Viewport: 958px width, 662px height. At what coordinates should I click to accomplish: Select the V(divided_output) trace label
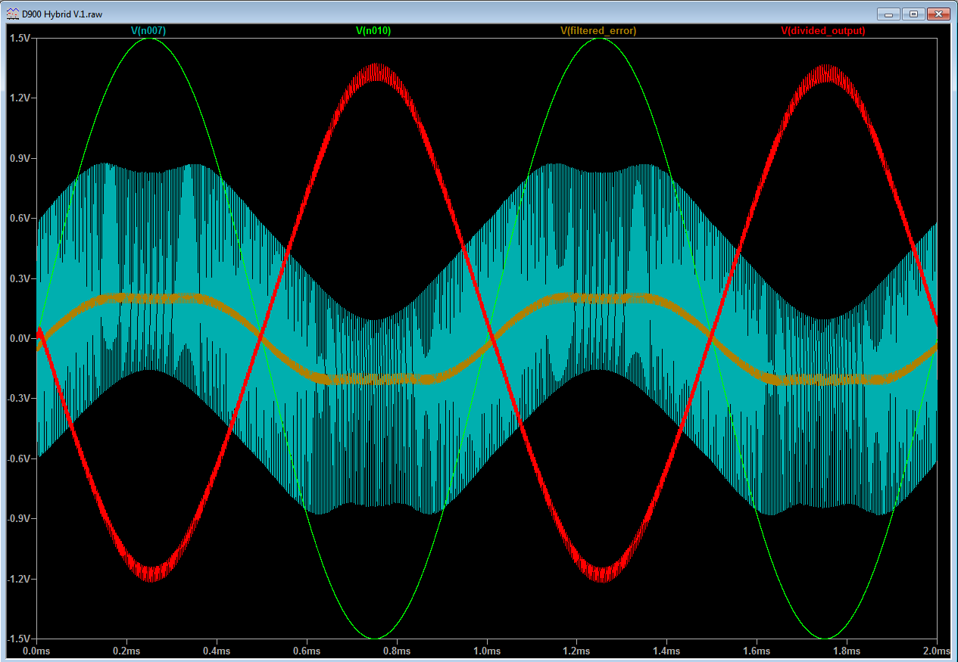(x=822, y=31)
